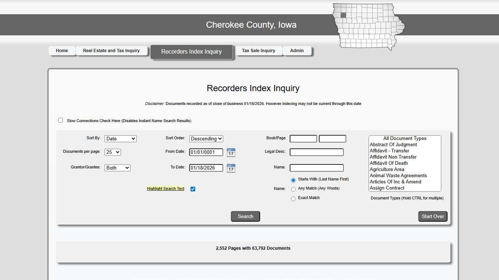The image size is (499, 280).
Task: Open the Sort Order dropdown
Action: pyautogui.click(x=206, y=139)
